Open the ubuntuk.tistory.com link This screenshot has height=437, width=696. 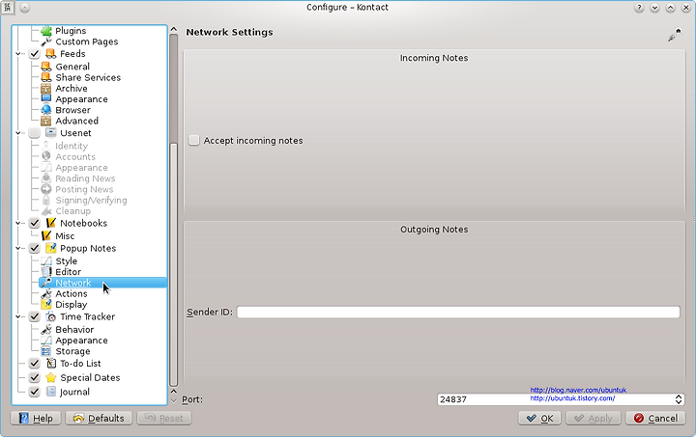pyautogui.click(x=572, y=398)
